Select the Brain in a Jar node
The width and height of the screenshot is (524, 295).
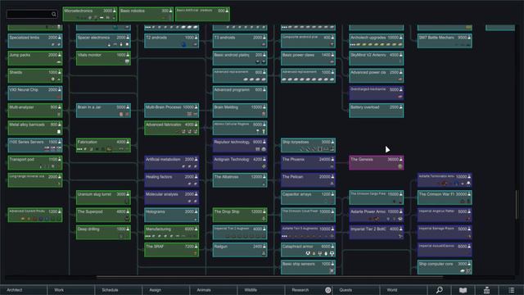click(x=103, y=111)
